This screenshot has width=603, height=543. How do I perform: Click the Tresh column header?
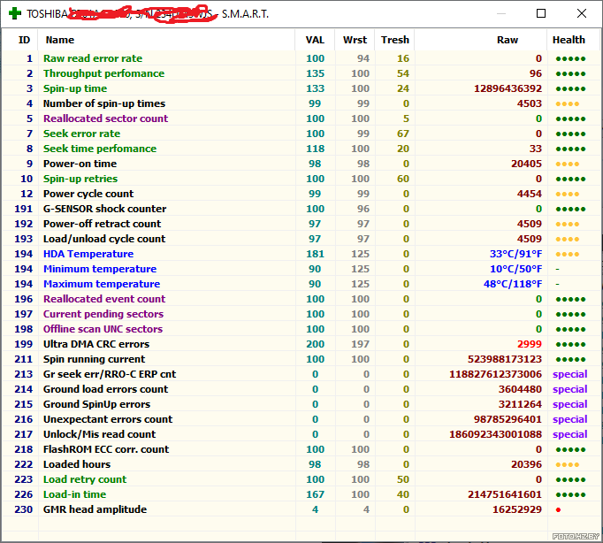pyautogui.click(x=395, y=40)
